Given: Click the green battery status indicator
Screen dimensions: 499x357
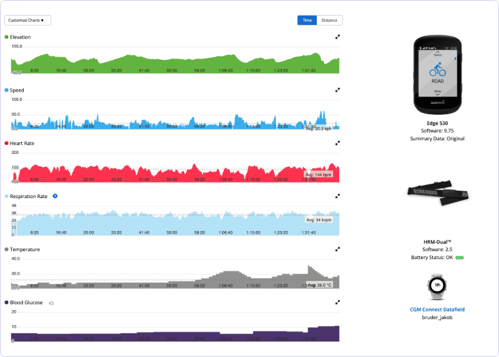Looking at the screenshot, I should click(459, 257).
